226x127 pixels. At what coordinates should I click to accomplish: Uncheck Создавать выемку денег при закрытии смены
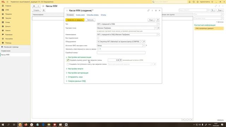coord(67,60)
